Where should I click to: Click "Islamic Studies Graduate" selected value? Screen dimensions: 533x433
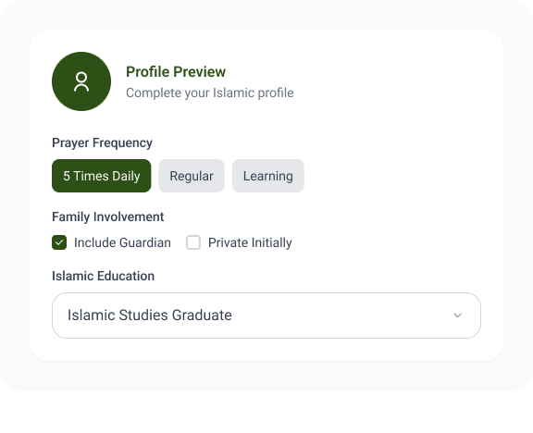click(x=150, y=315)
